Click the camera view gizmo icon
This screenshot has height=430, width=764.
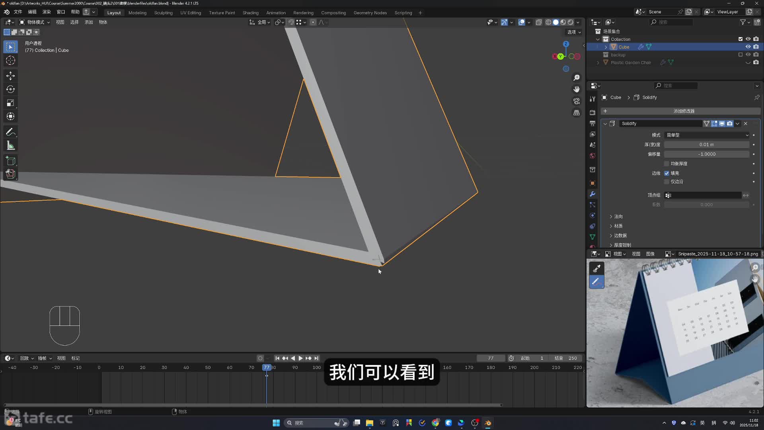tap(577, 101)
